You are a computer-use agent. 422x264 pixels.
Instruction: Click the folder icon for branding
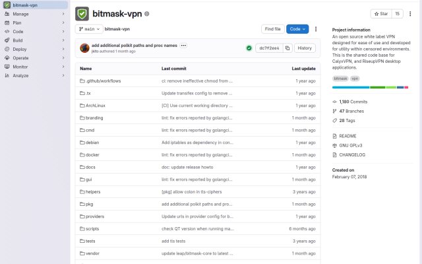click(82, 118)
